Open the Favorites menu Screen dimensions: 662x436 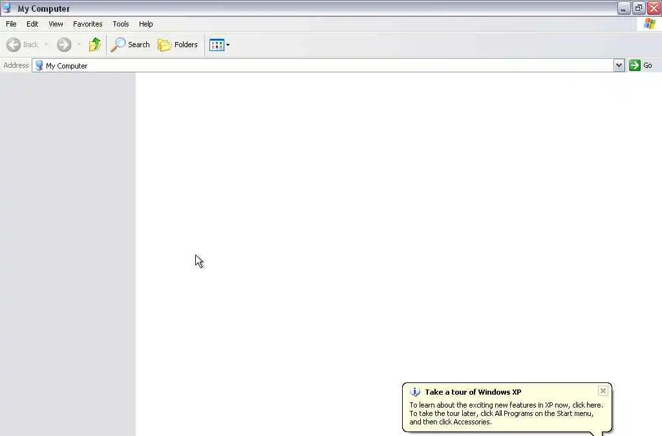pyautogui.click(x=87, y=24)
